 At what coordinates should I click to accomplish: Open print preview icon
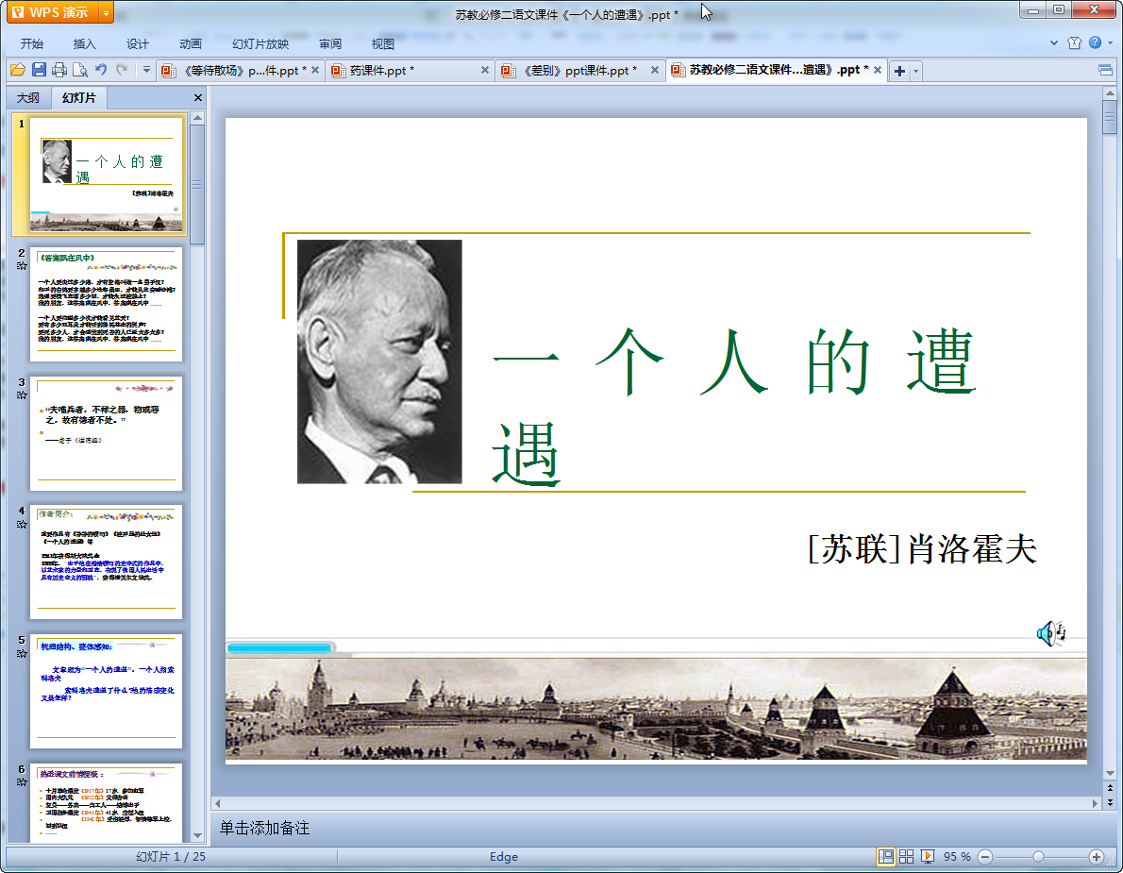pos(80,70)
